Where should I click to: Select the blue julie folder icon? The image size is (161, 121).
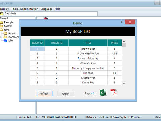[5, 41]
